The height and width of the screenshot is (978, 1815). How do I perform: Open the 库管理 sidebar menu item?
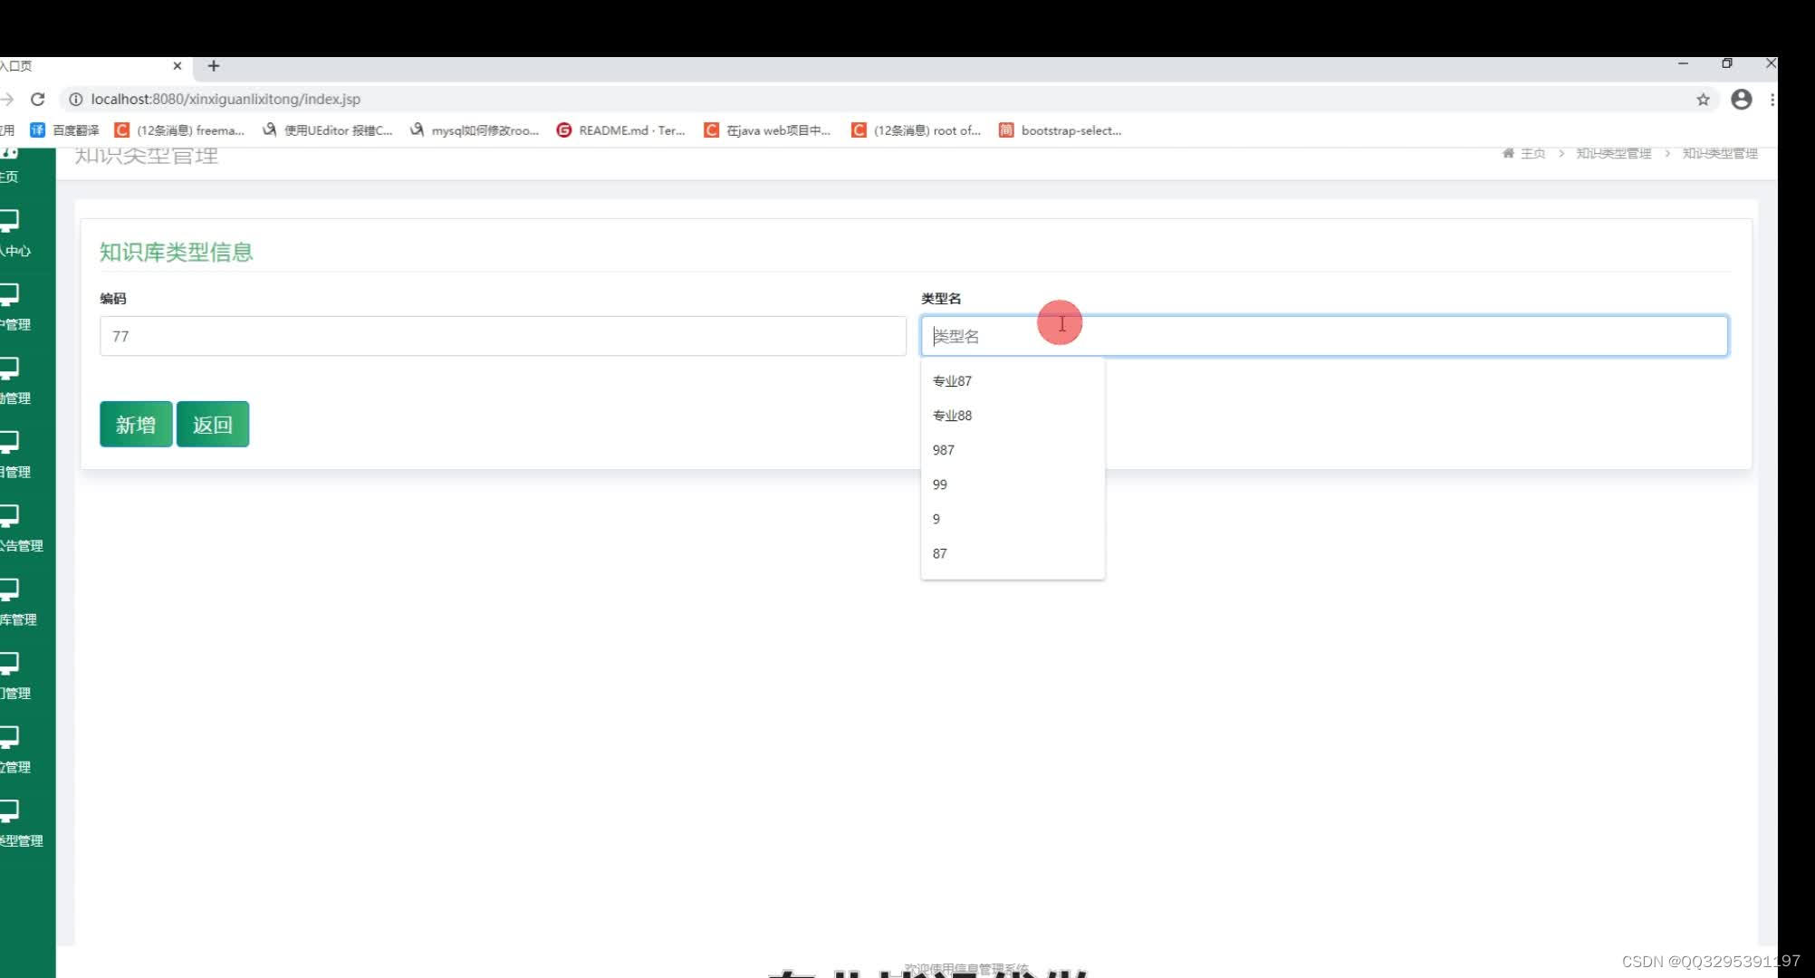tap(18, 620)
